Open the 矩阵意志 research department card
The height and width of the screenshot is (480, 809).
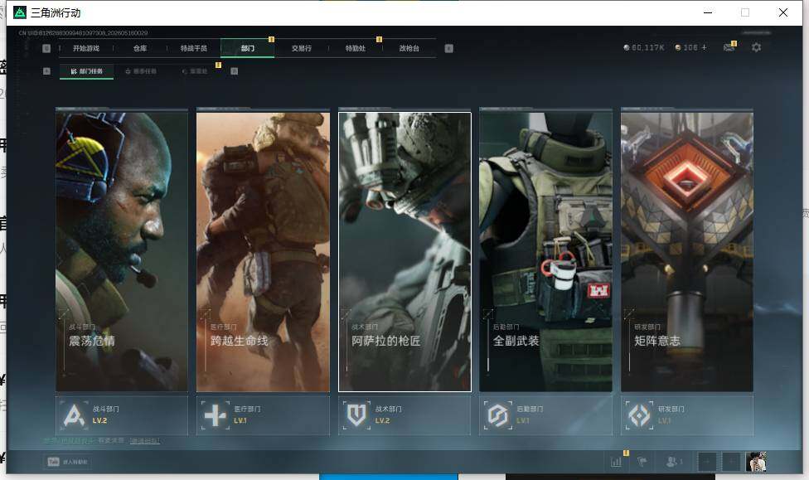(687, 251)
